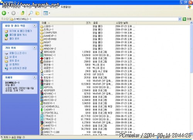
Task: Sort by the Size column header
Action: tap(82, 23)
